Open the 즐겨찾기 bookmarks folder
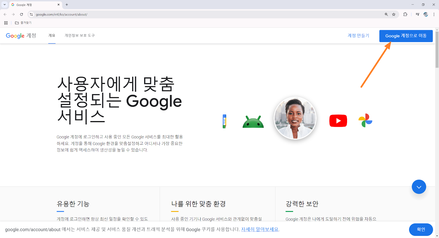This screenshot has height=238, width=439. pyautogui.click(x=23, y=23)
